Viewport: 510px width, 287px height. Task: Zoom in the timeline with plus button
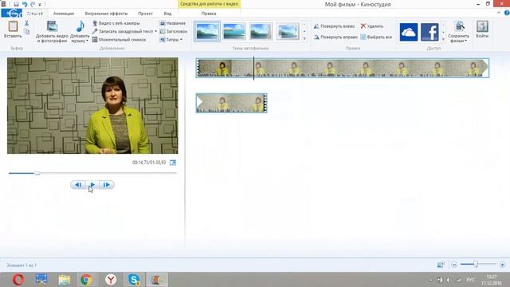coord(502,265)
